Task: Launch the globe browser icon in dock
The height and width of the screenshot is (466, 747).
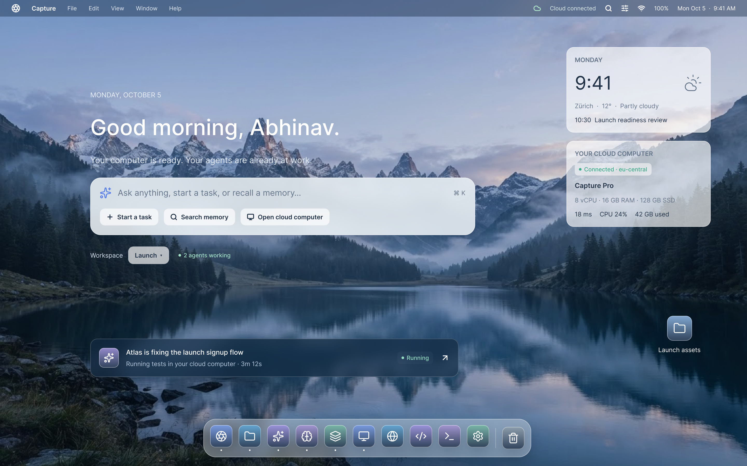Action: point(392,436)
